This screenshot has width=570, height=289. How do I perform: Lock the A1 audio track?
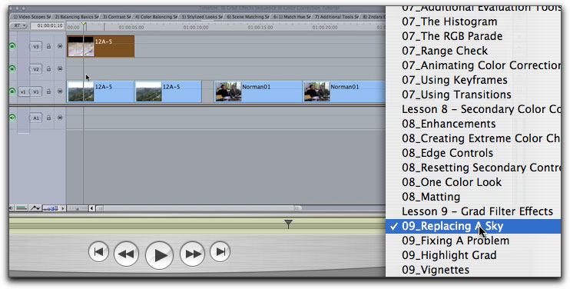pos(48,118)
